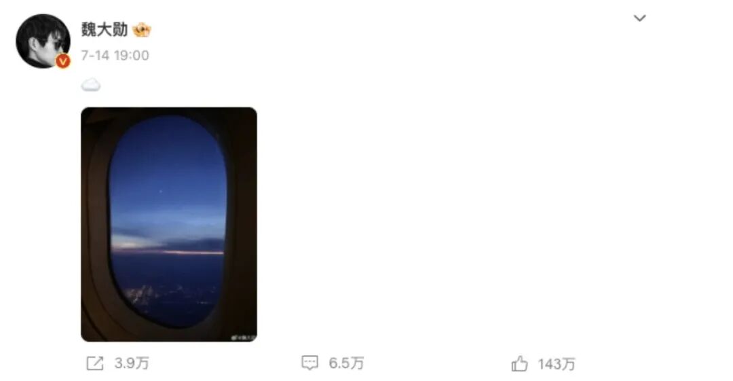This screenshot has height=381, width=733.
Task: Click the crown membership icon beside username
Action: coord(142,30)
